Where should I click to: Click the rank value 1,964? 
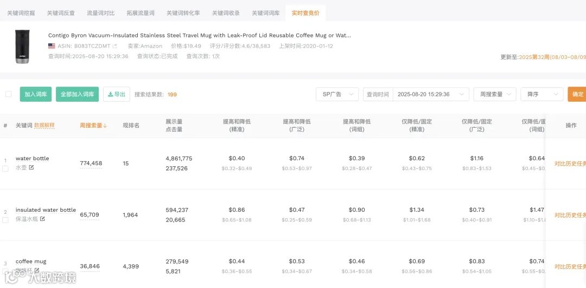click(130, 215)
